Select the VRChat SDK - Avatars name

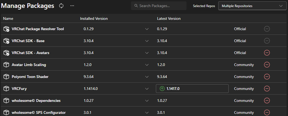30,53
